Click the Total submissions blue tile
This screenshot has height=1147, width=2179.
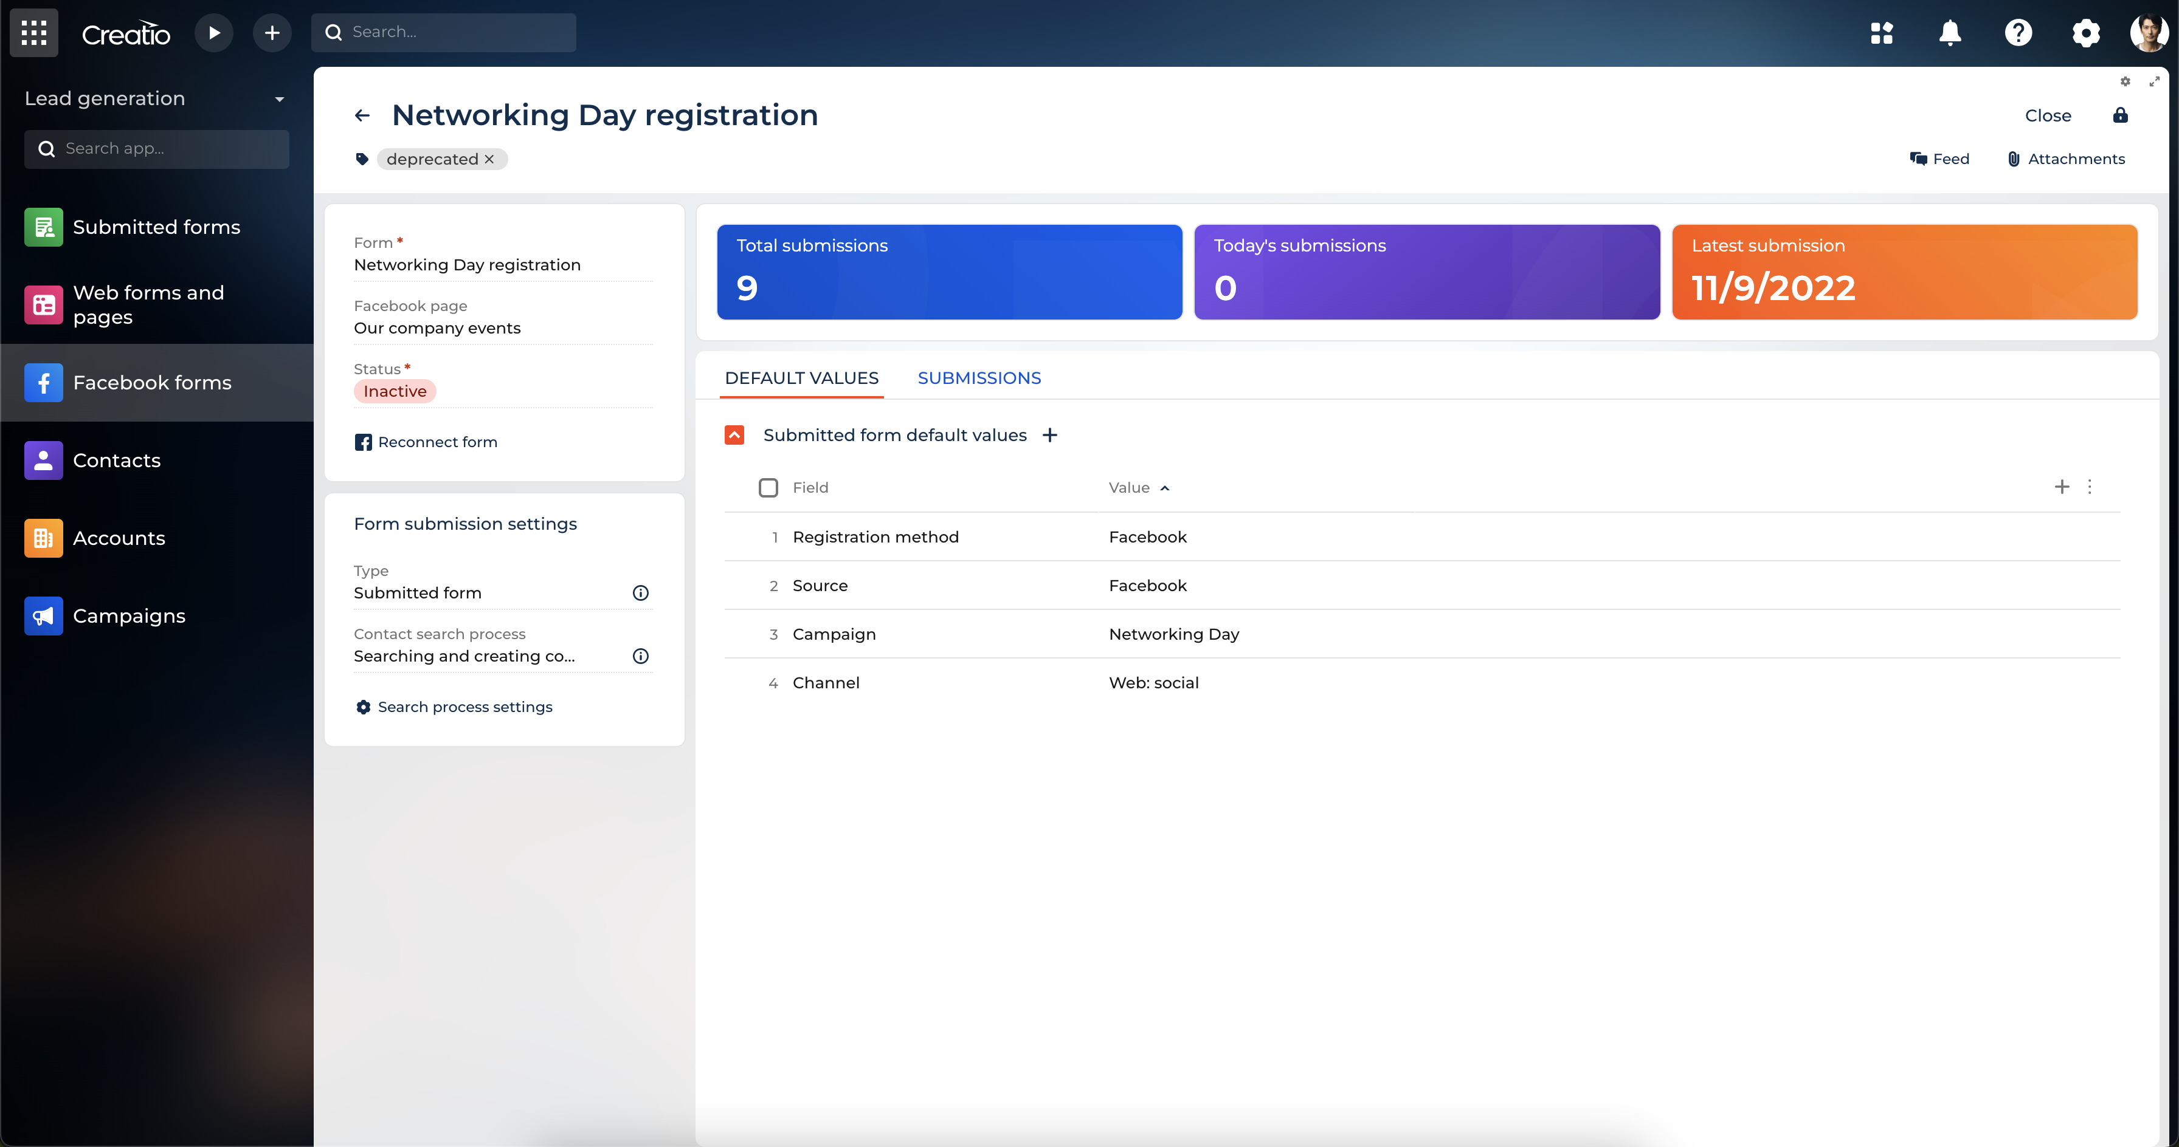tap(949, 272)
